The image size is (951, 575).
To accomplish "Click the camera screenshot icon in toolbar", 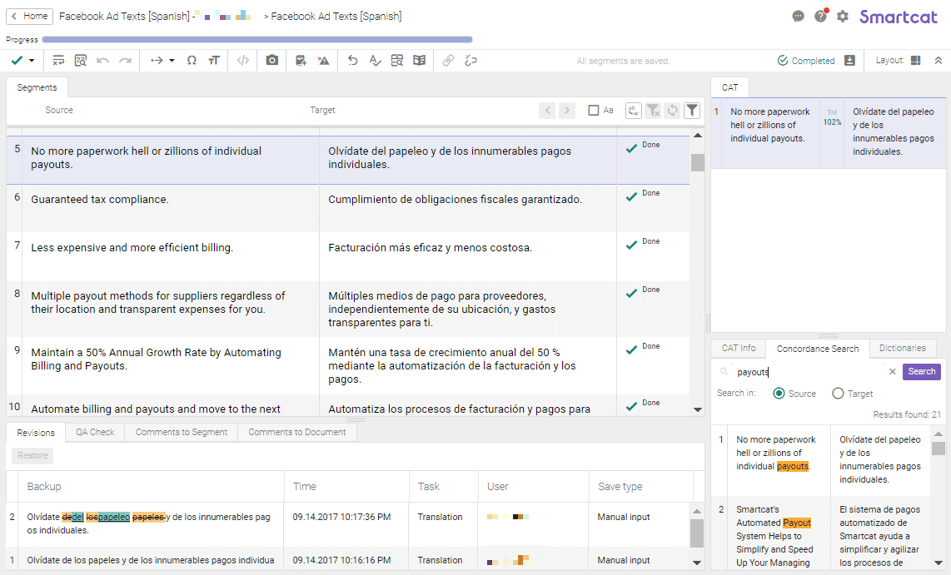I will [x=272, y=60].
